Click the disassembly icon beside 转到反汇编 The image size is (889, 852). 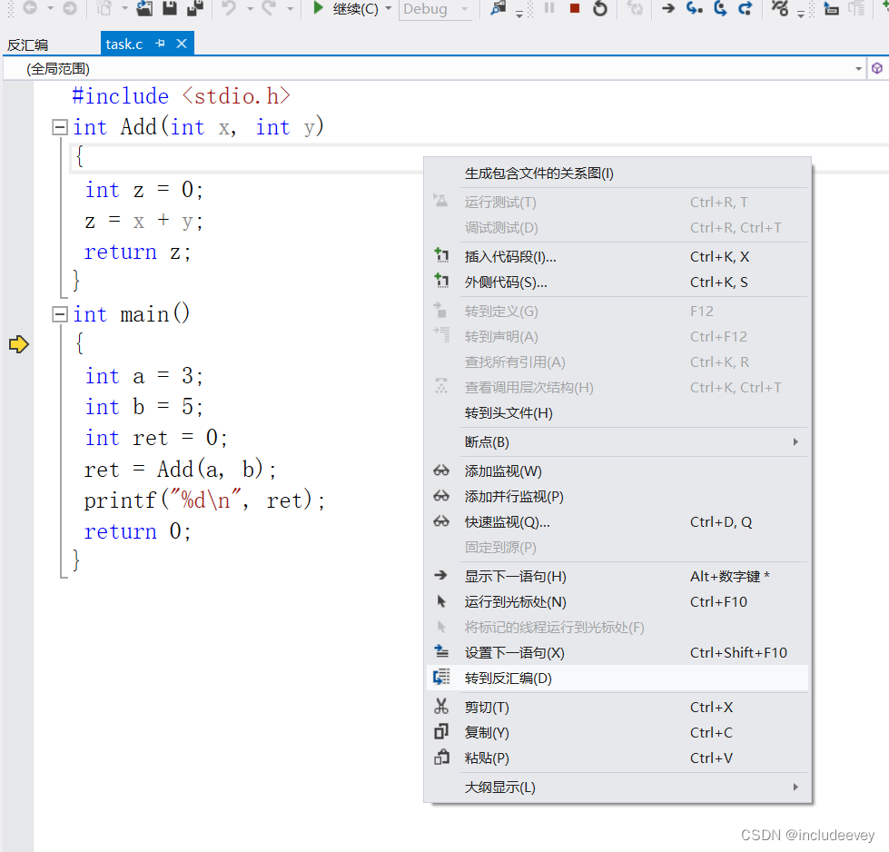[441, 678]
